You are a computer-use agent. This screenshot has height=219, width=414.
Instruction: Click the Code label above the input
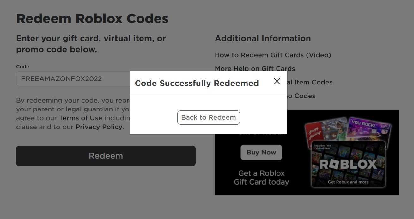pyautogui.click(x=22, y=67)
